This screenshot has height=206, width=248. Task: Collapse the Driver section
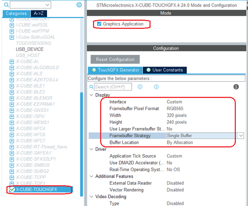coord(91,149)
